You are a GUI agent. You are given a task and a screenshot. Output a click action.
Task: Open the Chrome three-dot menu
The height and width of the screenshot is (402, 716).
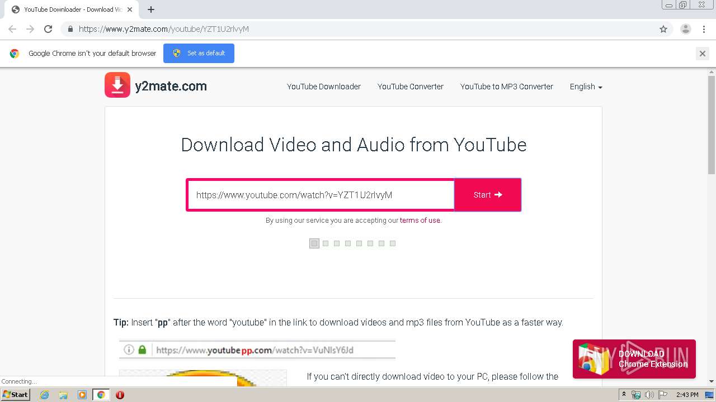(x=704, y=29)
